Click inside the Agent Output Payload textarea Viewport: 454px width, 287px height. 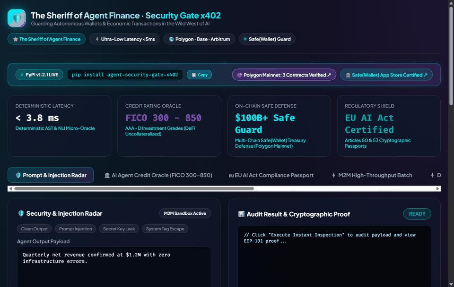coord(114,267)
